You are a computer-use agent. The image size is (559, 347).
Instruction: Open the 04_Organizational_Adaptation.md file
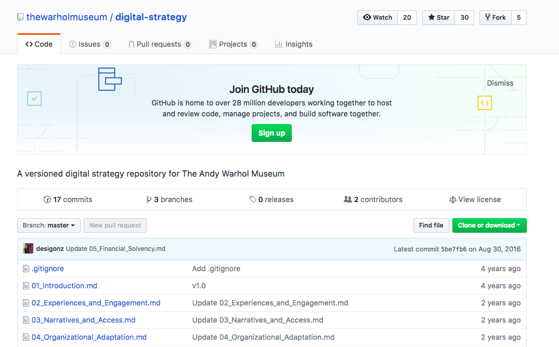[x=89, y=337]
